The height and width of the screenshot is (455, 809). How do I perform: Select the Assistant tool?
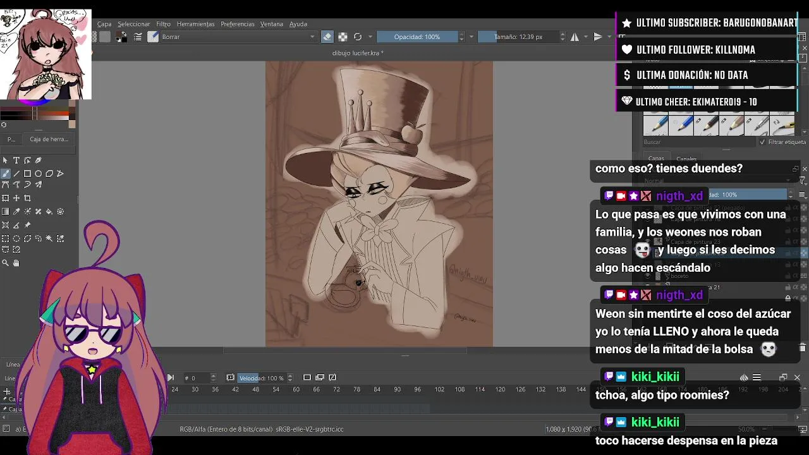pos(5,225)
